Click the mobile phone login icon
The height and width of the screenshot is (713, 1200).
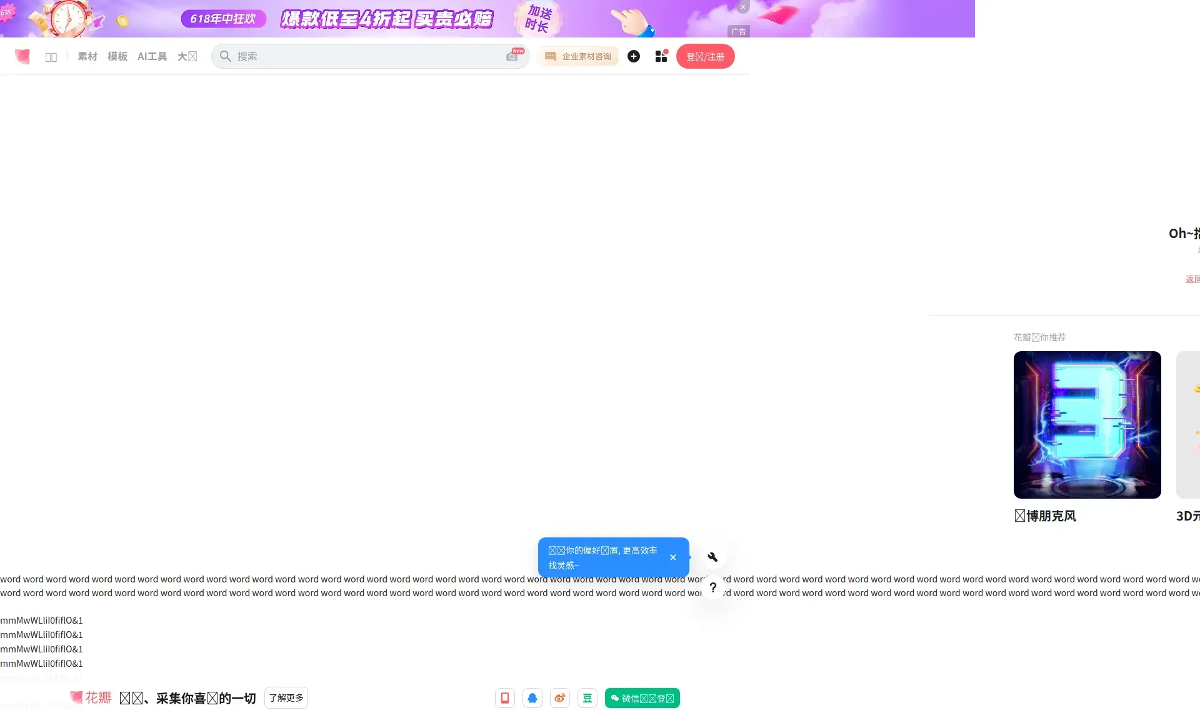(505, 698)
